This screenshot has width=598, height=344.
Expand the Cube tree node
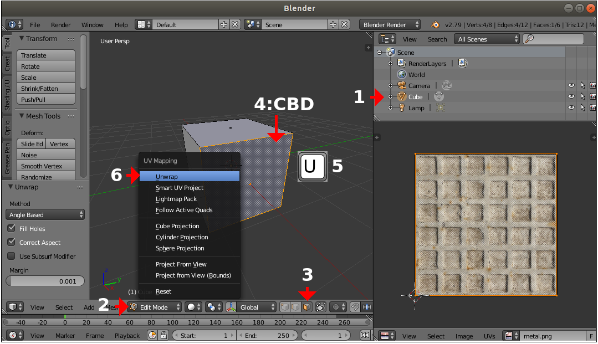391,97
